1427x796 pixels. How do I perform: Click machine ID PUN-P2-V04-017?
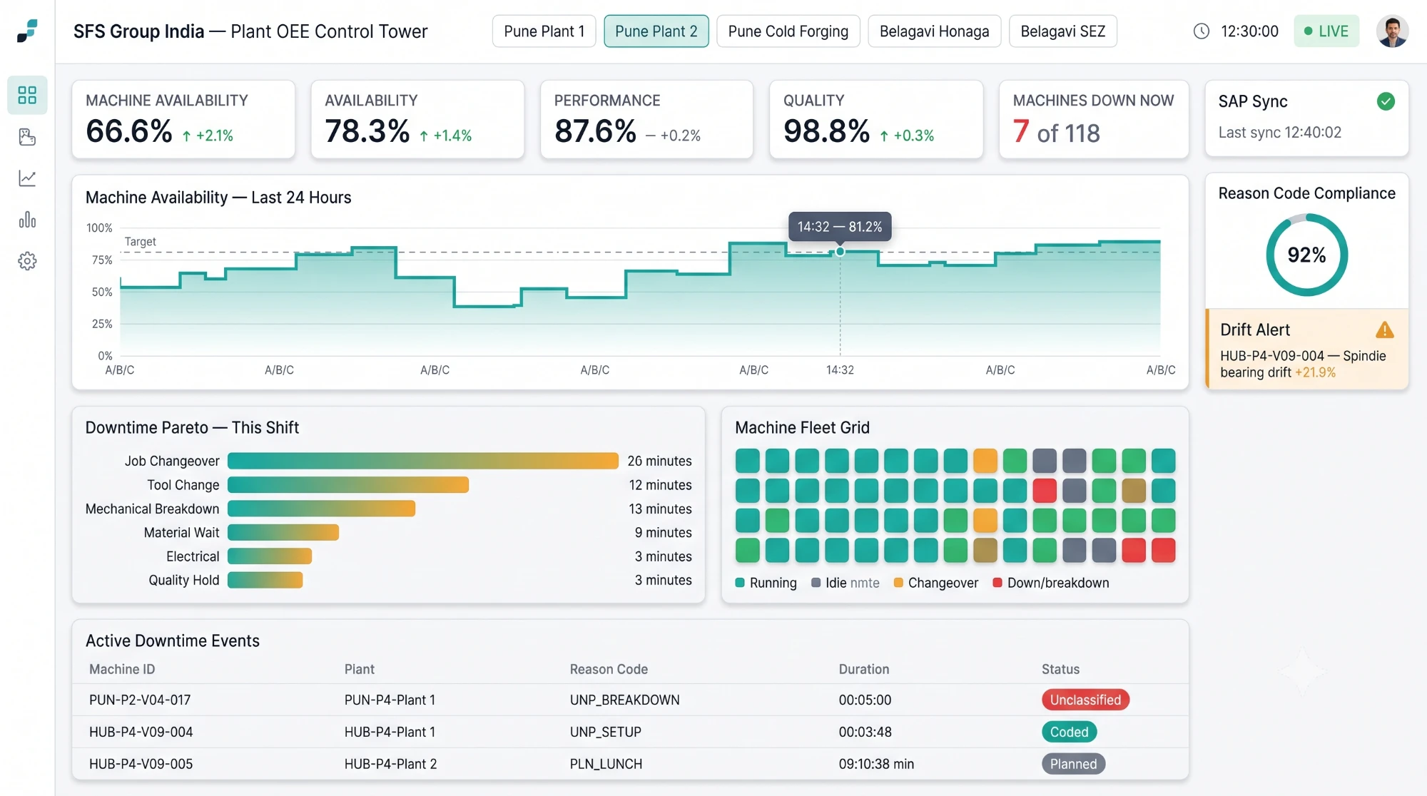(140, 700)
